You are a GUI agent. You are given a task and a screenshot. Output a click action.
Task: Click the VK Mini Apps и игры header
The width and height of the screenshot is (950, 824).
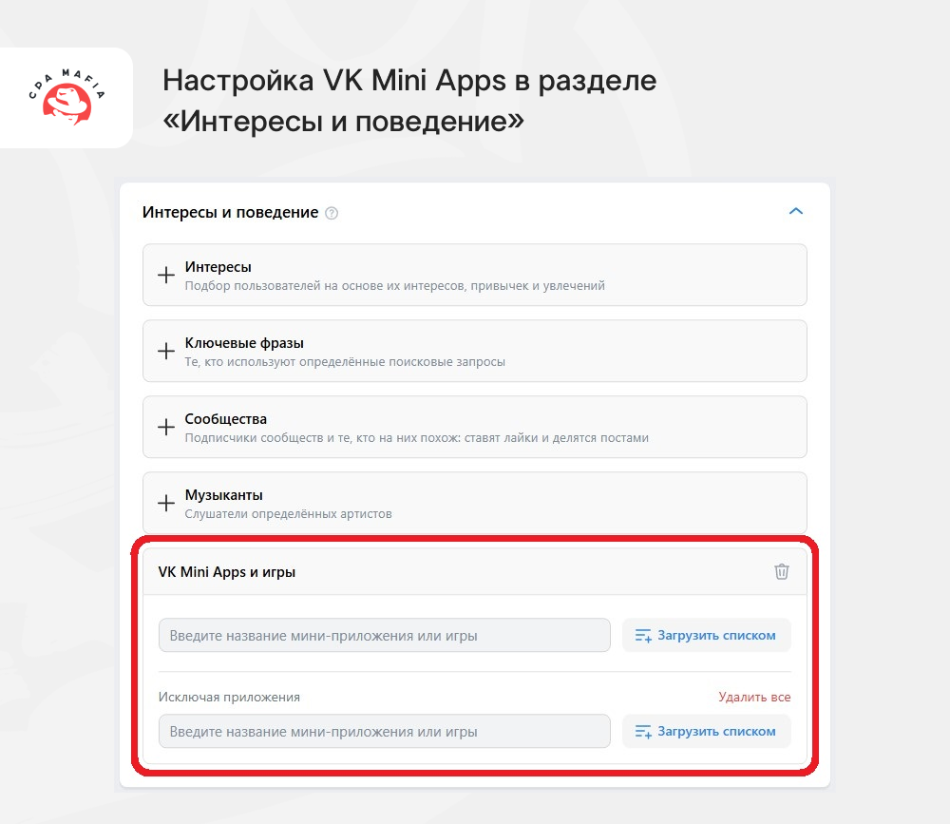pyautogui.click(x=227, y=572)
